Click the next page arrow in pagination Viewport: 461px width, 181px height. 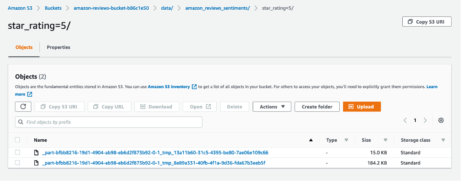tap(425, 120)
